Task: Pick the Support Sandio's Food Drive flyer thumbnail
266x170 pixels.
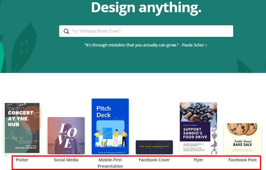Action: [x=198, y=128]
